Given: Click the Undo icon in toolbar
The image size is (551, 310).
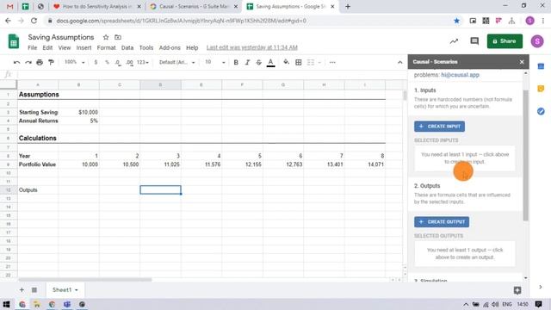Looking at the screenshot, I should pos(16,62).
